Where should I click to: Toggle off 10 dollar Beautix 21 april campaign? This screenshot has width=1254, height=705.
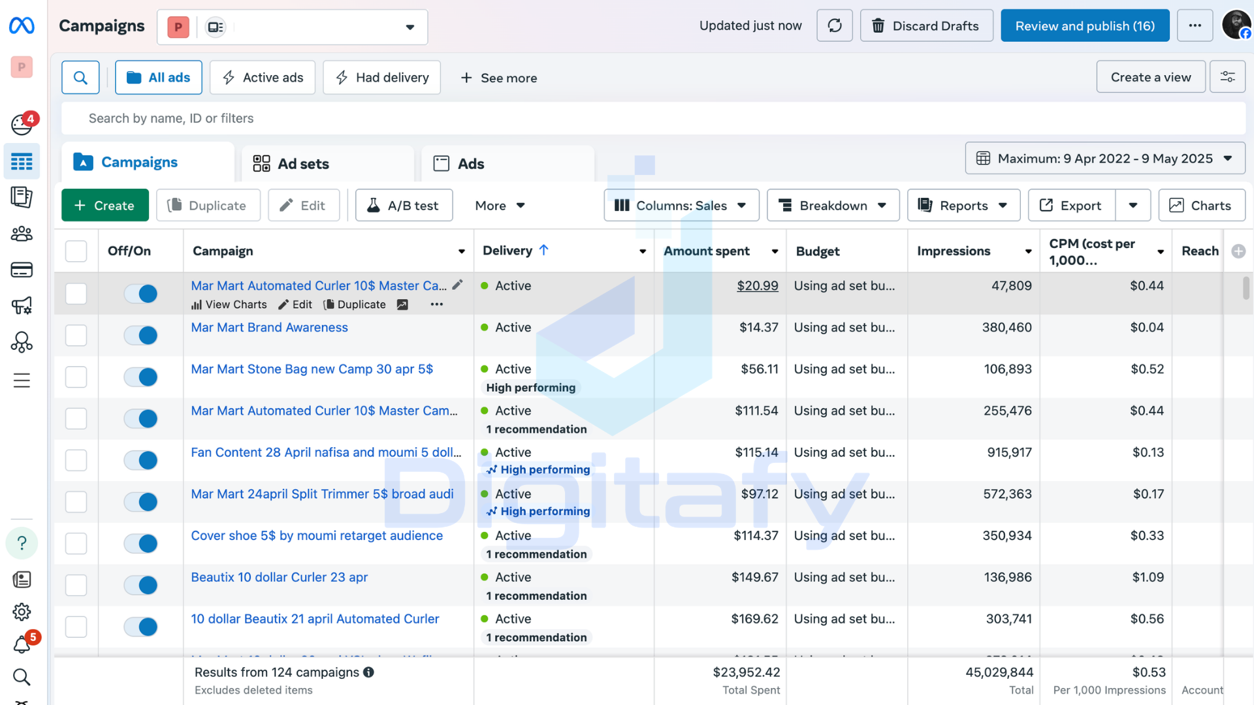[x=140, y=627]
